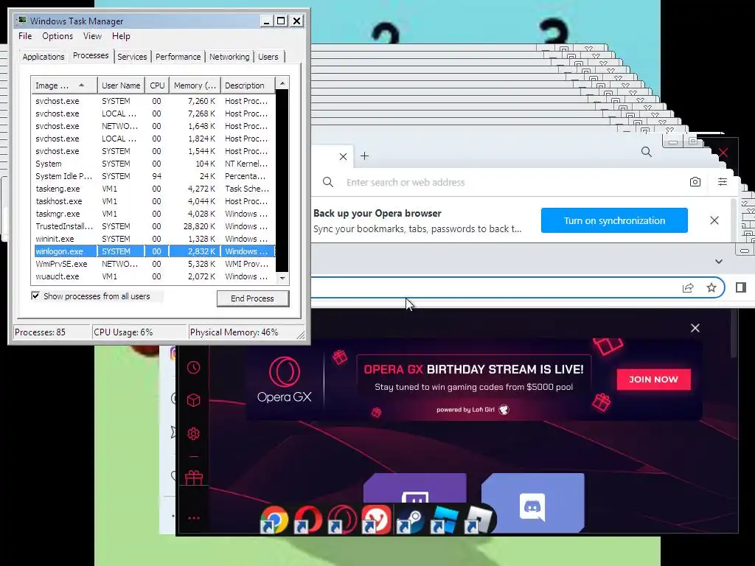755x566 pixels.
Task: Open the cube icon in Opera GX sidebar
Action: 194,400
